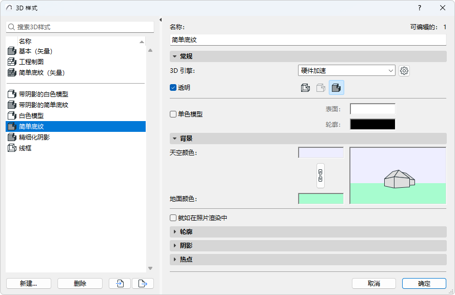Click the 新建... button
The width and height of the screenshot is (455, 295).
tap(28, 283)
